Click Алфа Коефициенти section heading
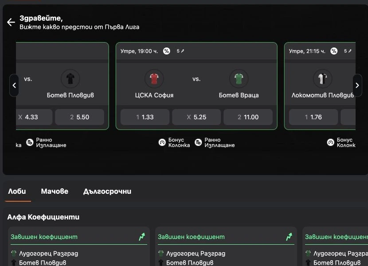 (x=43, y=217)
